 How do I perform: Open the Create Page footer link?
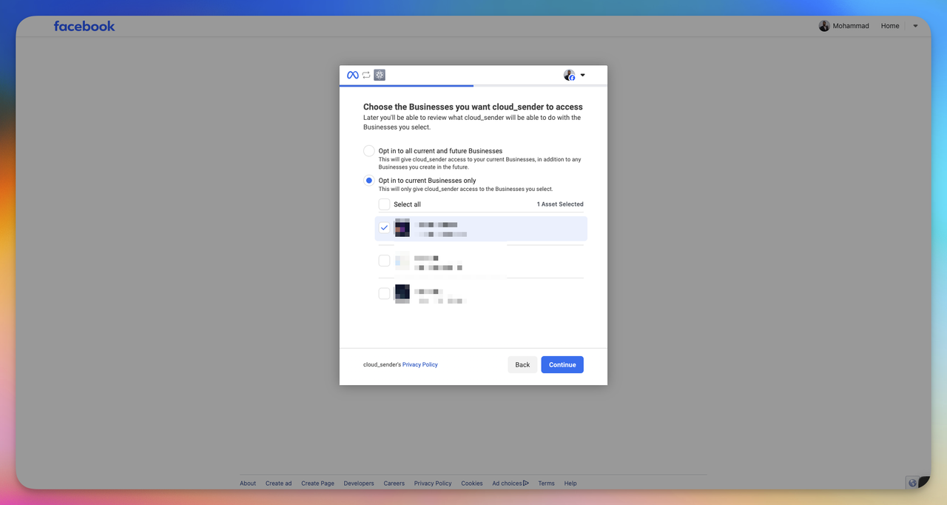317,484
